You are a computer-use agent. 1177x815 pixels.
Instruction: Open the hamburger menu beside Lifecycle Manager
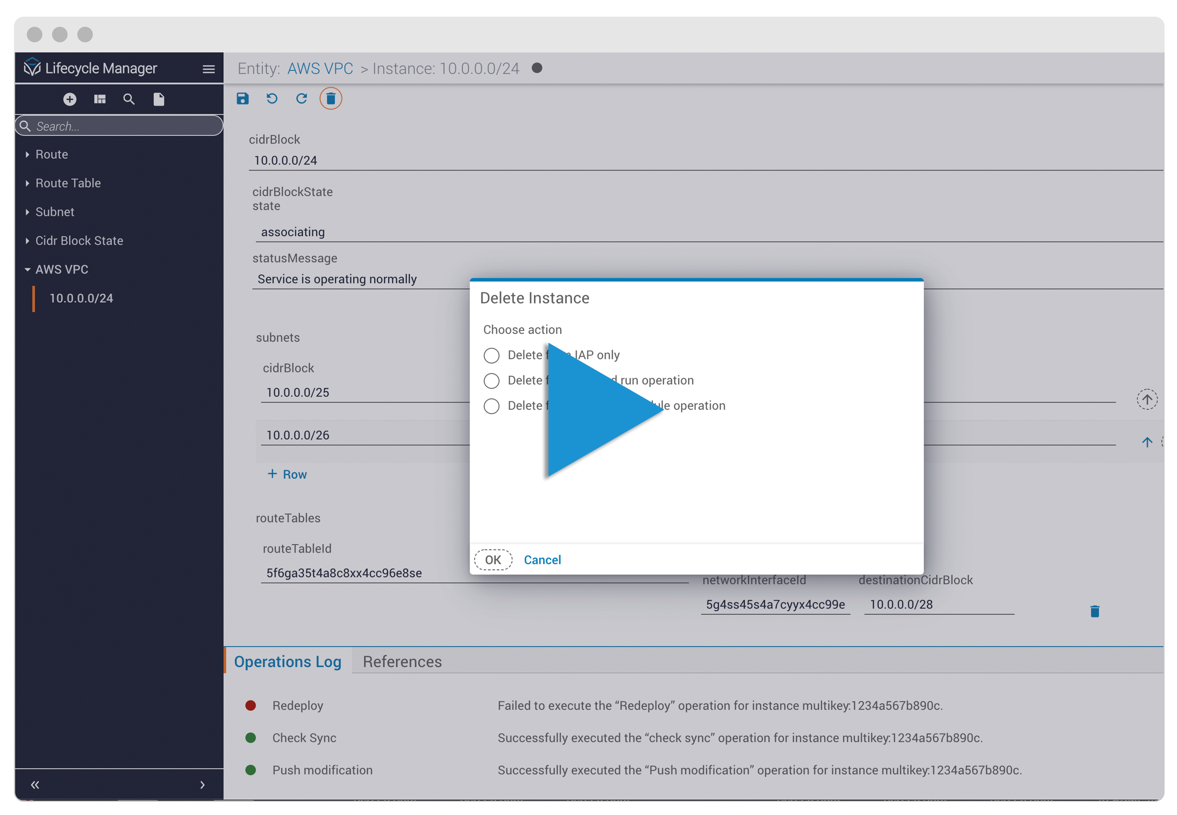tap(209, 69)
